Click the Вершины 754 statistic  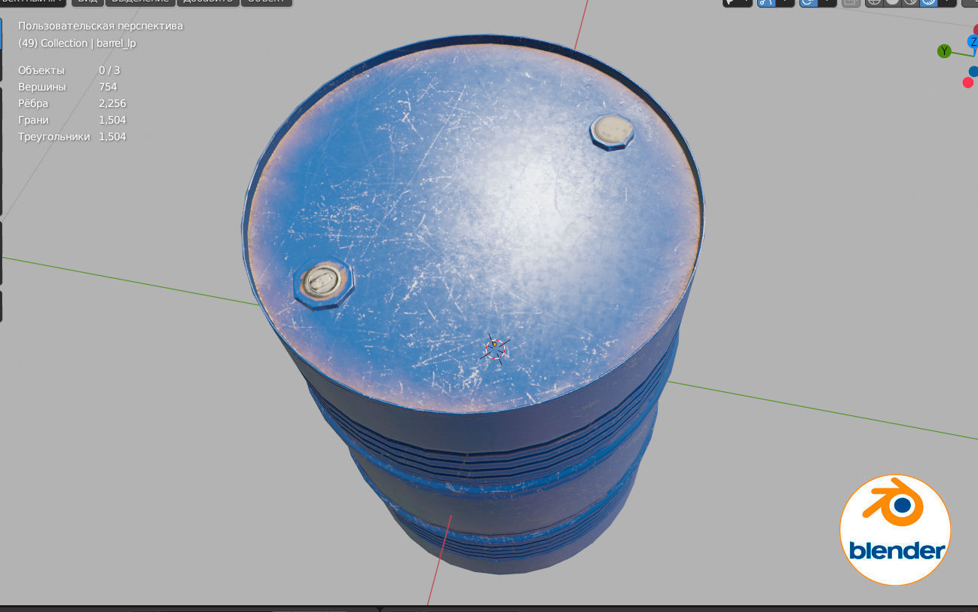(x=68, y=87)
